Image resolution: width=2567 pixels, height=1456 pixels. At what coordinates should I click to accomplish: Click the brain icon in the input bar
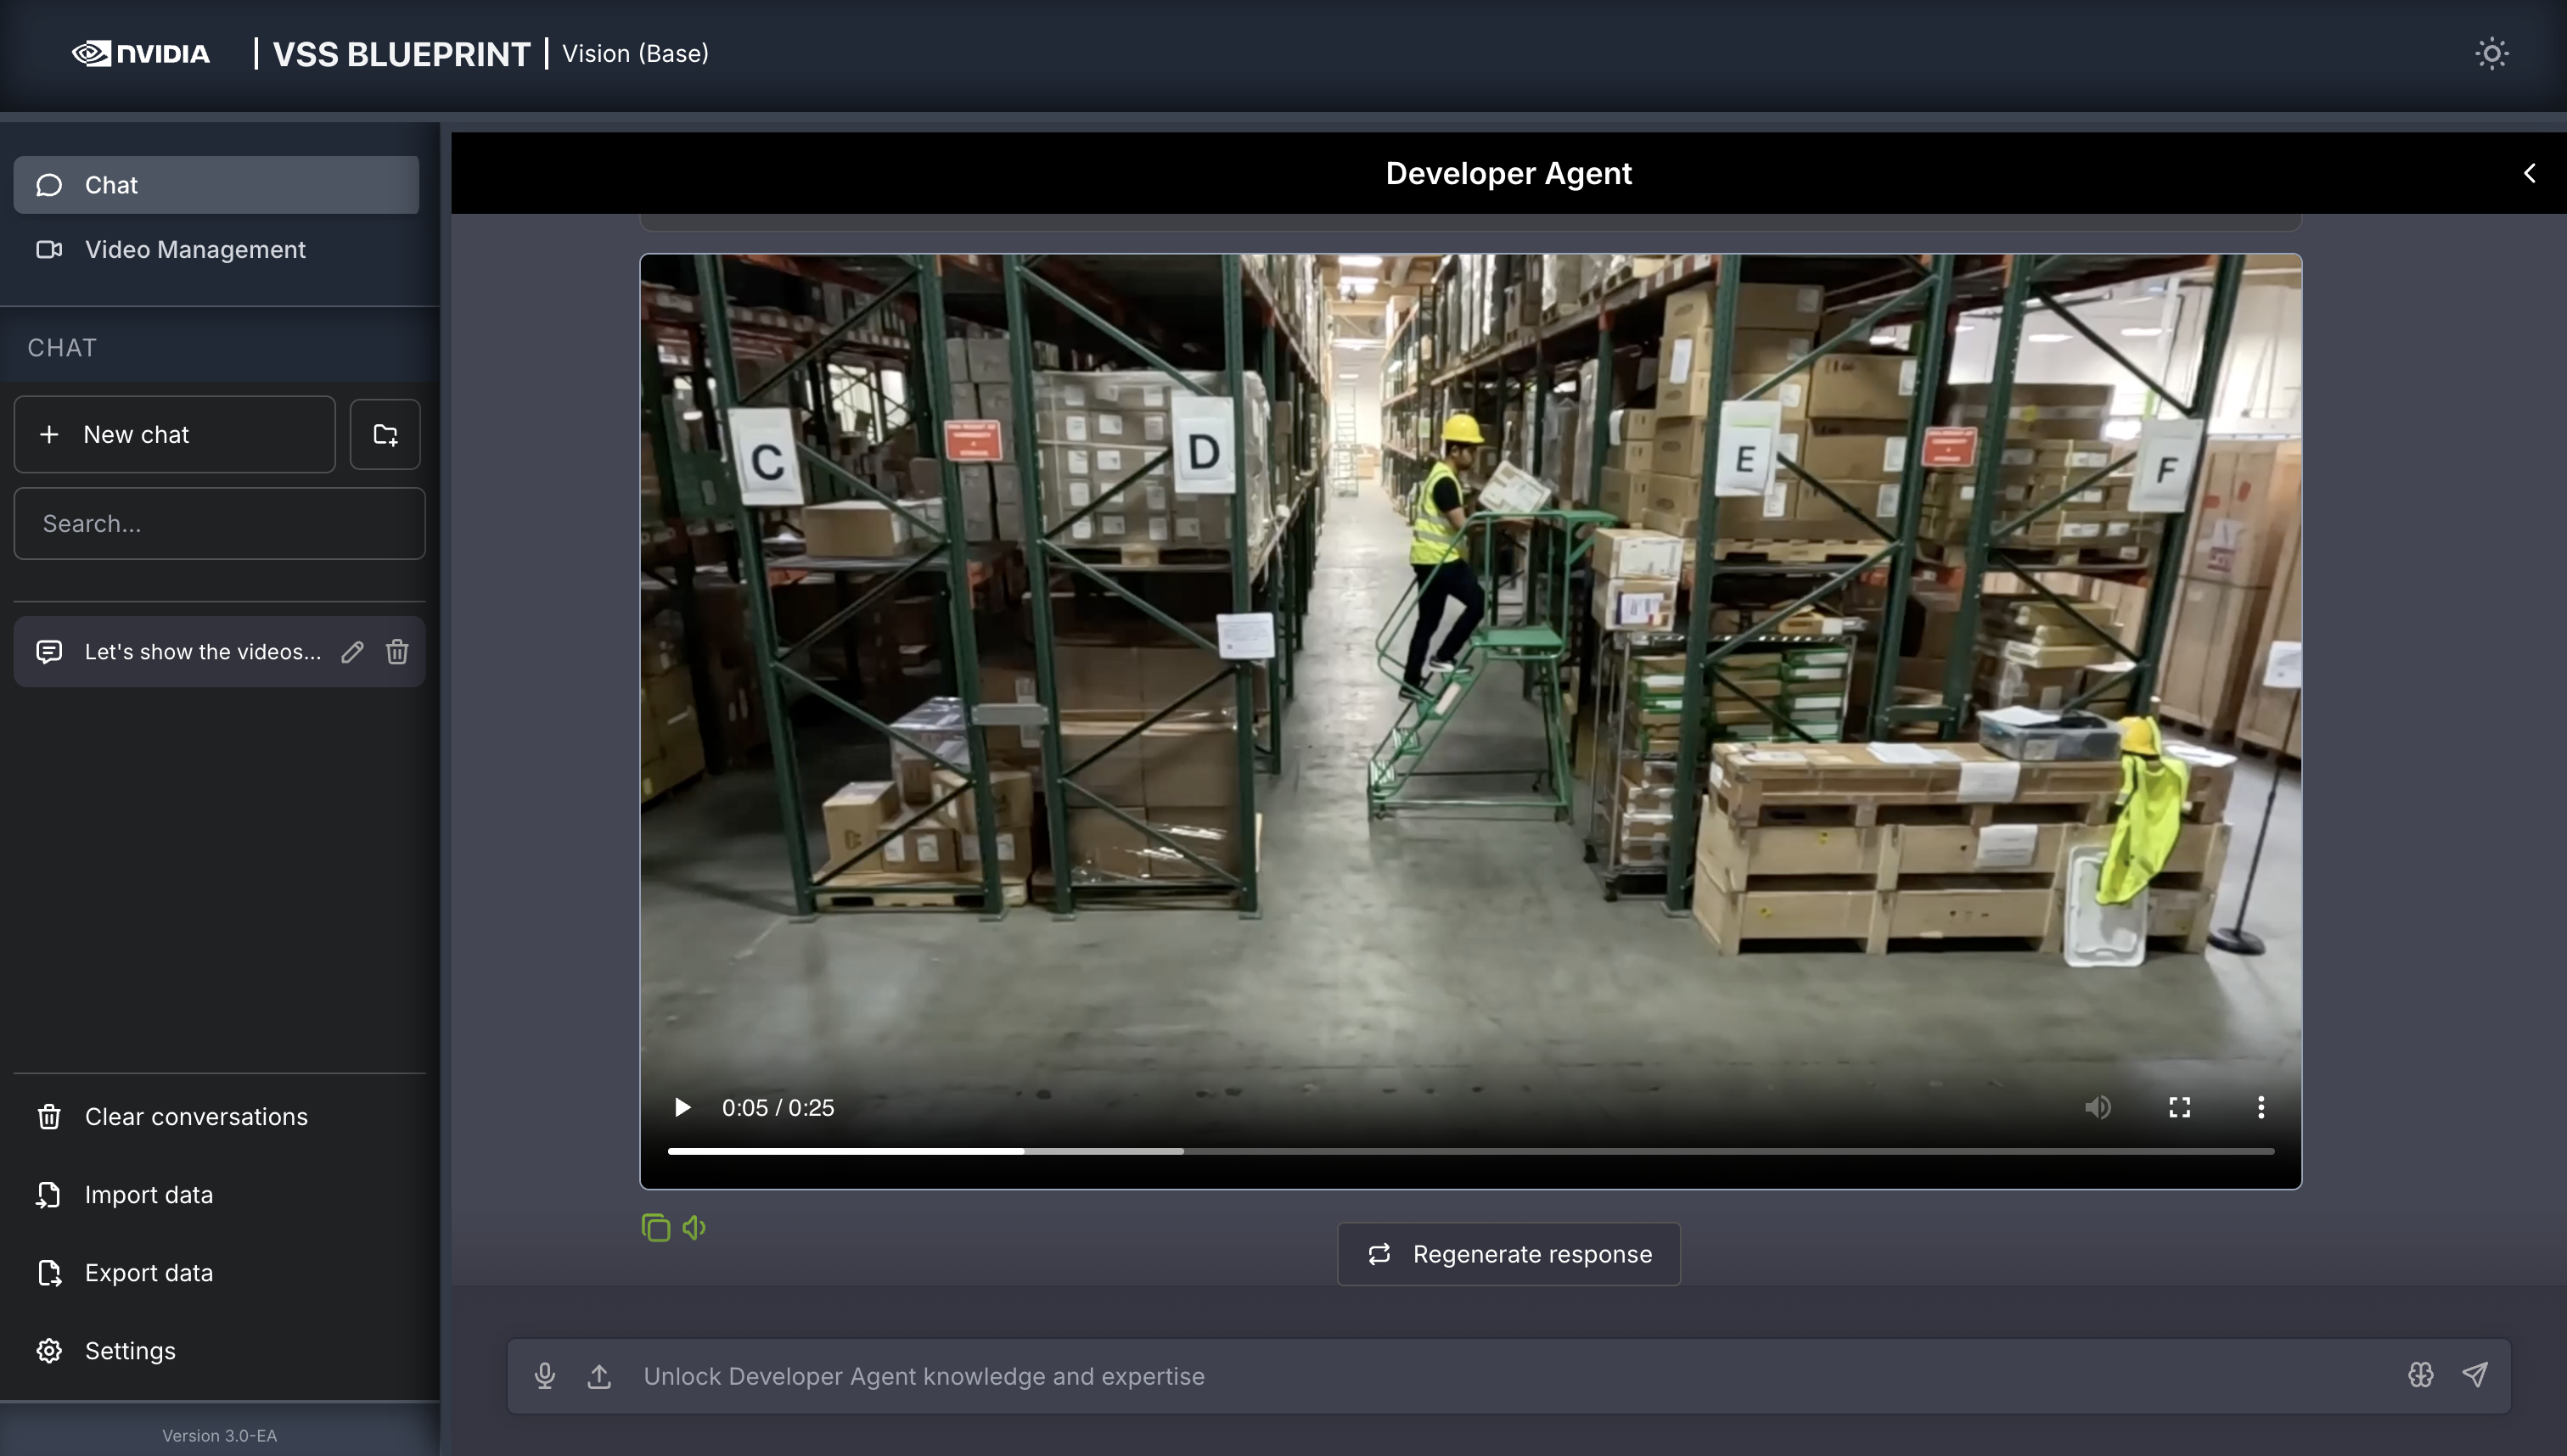[x=2420, y=1375]
